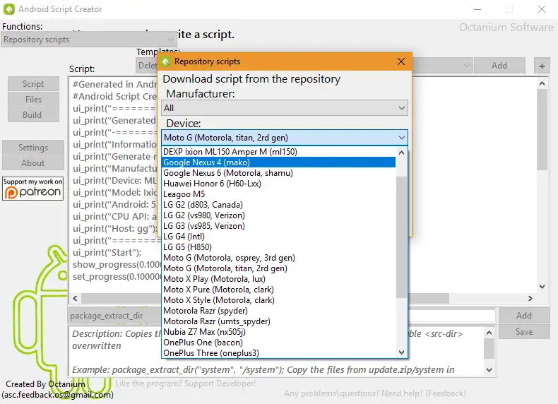The width and height of the screenshot is (558, 404).
Task: Collapse the Device dropdown showing Moto G titan
Action: pos(285,138)
